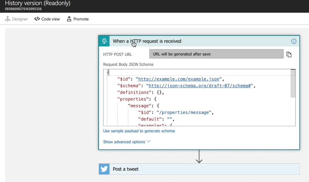Click the Designer flowchart icon
309x182 pixels.
pyautogui.click(x=8, y=19)
